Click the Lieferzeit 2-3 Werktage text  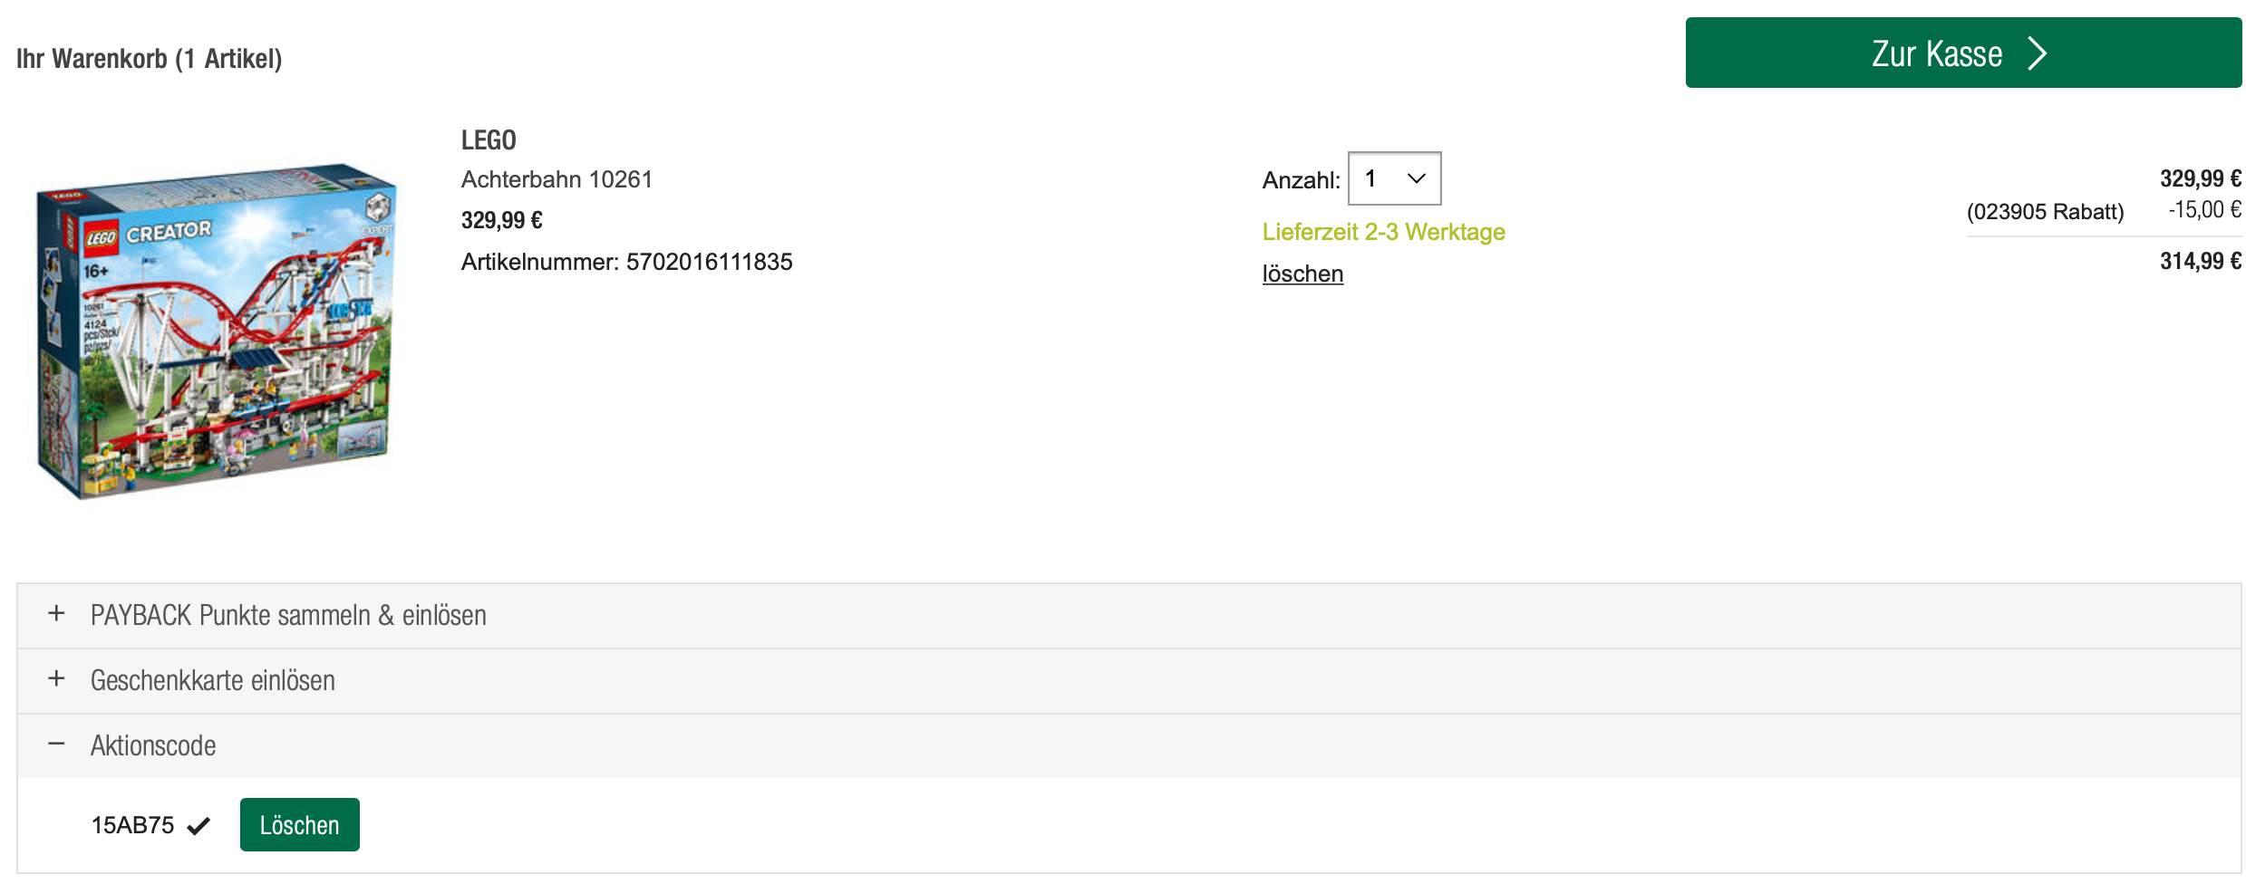[1383, 232]
